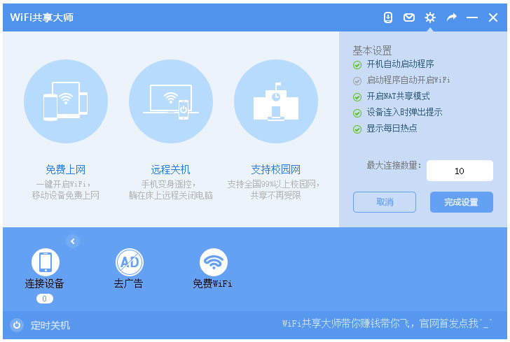Click the share arrow icon

tap(451, 17)
